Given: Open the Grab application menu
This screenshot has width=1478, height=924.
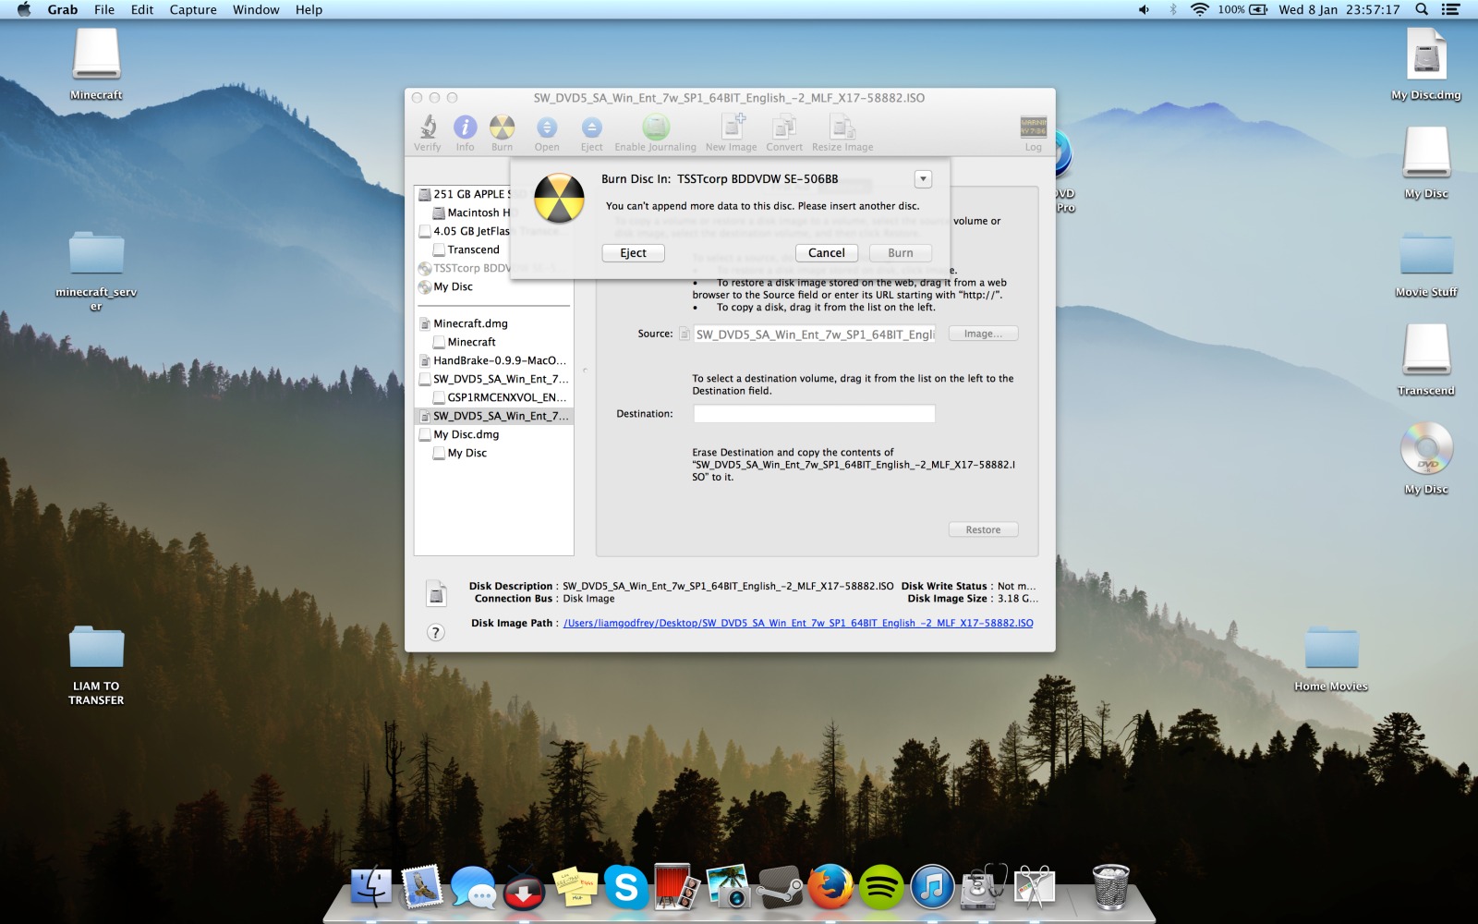Looking at the screenshot, I should click(63, 9).
